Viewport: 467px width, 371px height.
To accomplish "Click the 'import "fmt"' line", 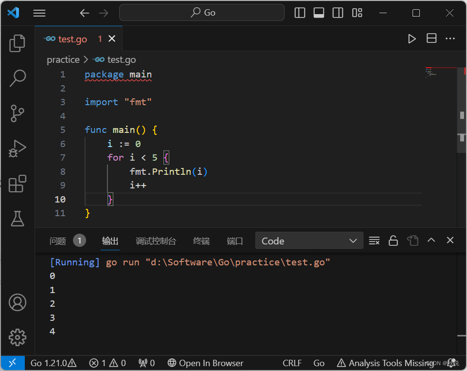I will 118,102.
